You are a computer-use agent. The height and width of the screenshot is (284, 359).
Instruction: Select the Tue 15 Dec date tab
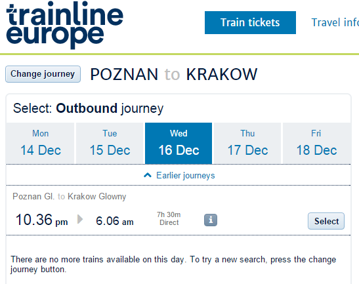tap(110, 143)
